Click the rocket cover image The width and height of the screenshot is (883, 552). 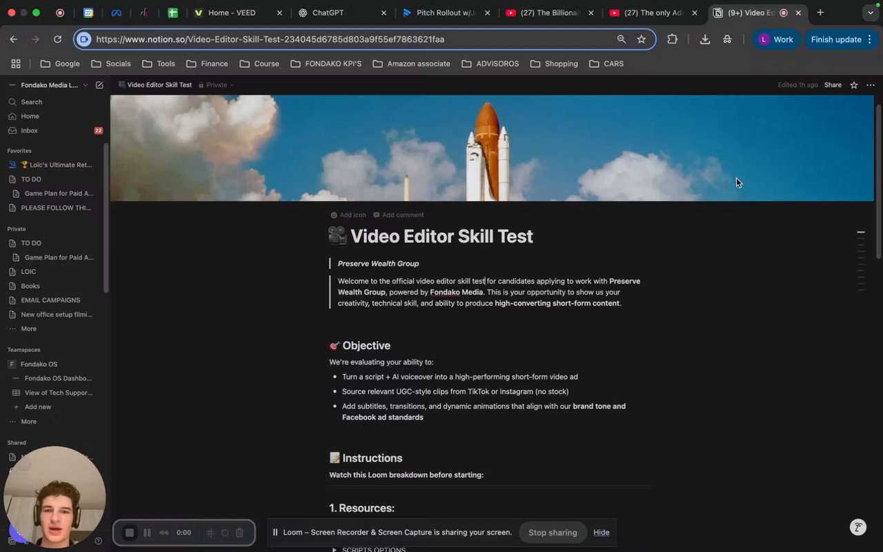pyautogui.click(x=492, y=148)
